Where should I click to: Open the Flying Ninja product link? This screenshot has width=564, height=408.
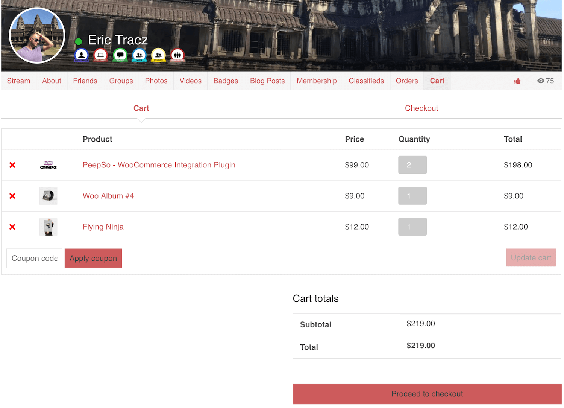[103, 227]
